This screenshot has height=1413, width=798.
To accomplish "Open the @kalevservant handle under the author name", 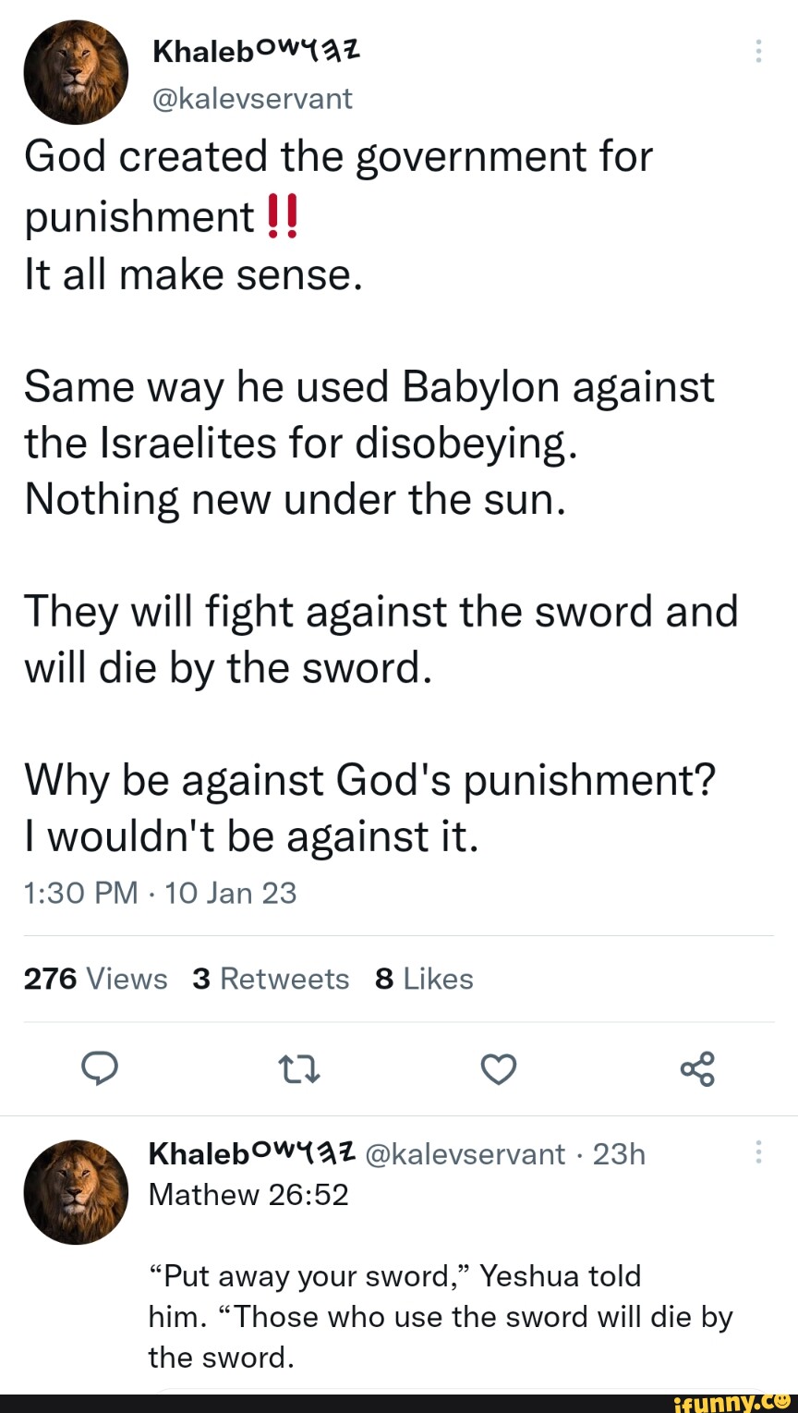I will pos(252,98).
